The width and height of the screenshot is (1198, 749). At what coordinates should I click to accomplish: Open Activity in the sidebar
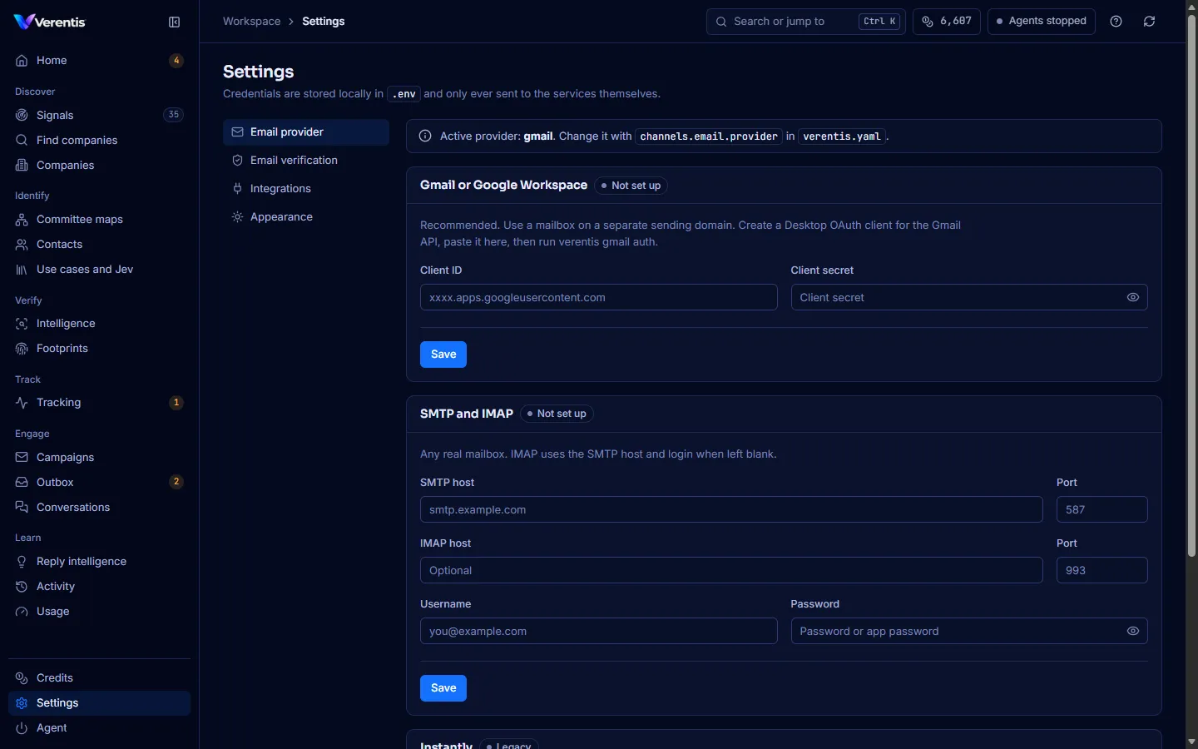point(100,586)
